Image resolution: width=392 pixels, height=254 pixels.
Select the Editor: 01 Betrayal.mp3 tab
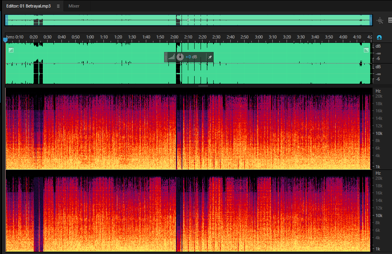pyautogui.click(x=29, y=6)
